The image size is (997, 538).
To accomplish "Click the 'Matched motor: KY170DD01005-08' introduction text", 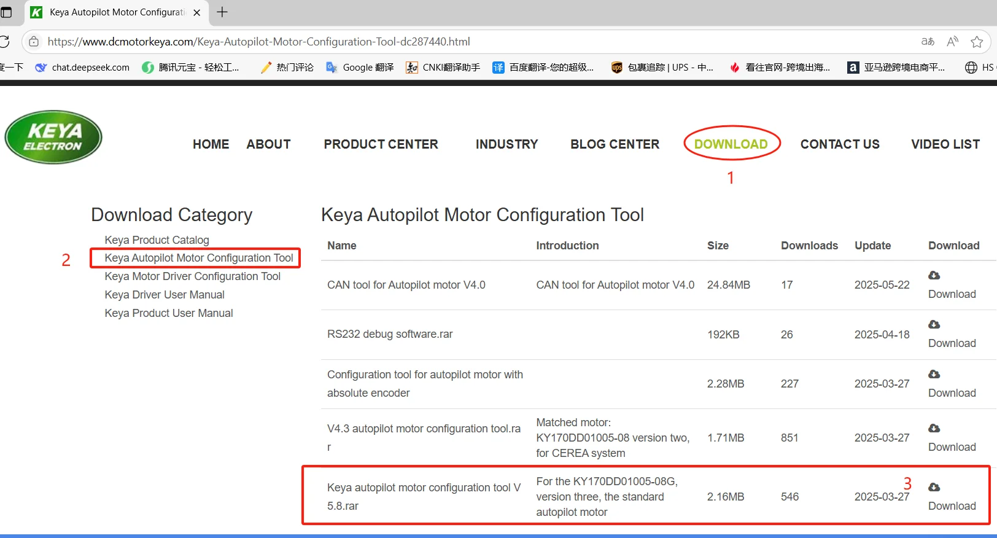I will 613,438.
